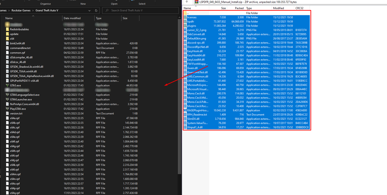Click the bink2w64.dll file icon
Viewport: 387px width, 195px height.
(7, 43)
